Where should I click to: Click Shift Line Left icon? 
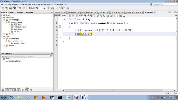(108, 16)
